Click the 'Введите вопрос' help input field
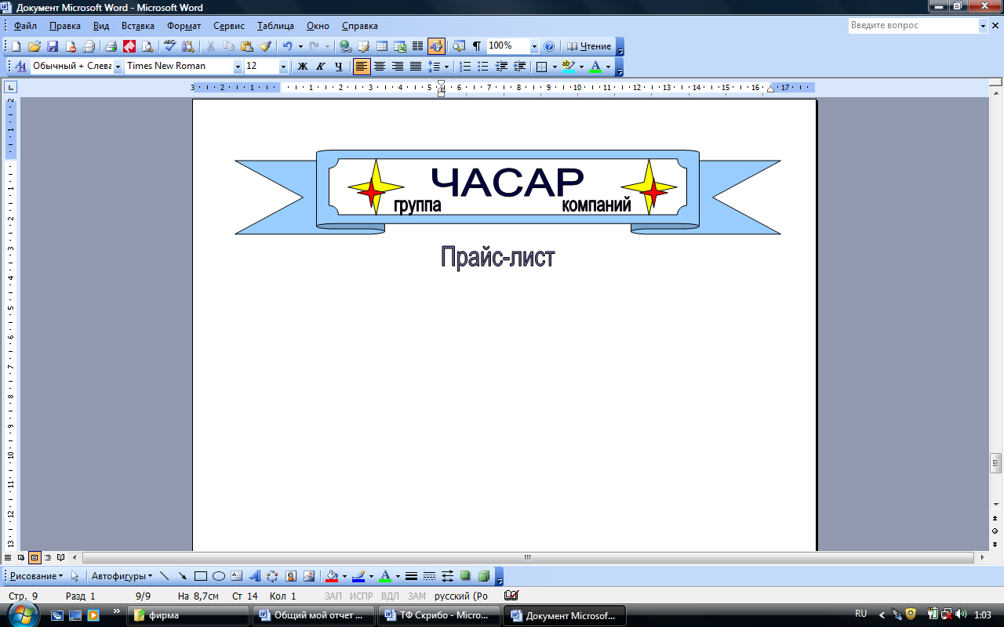 [x=913, y=26]
